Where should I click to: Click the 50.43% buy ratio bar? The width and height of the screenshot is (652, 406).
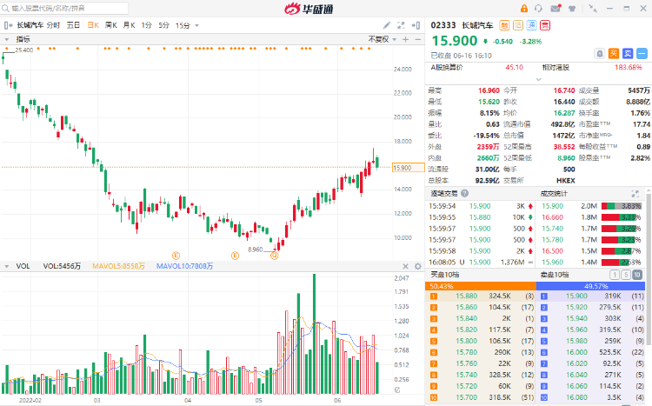(481, 286)
